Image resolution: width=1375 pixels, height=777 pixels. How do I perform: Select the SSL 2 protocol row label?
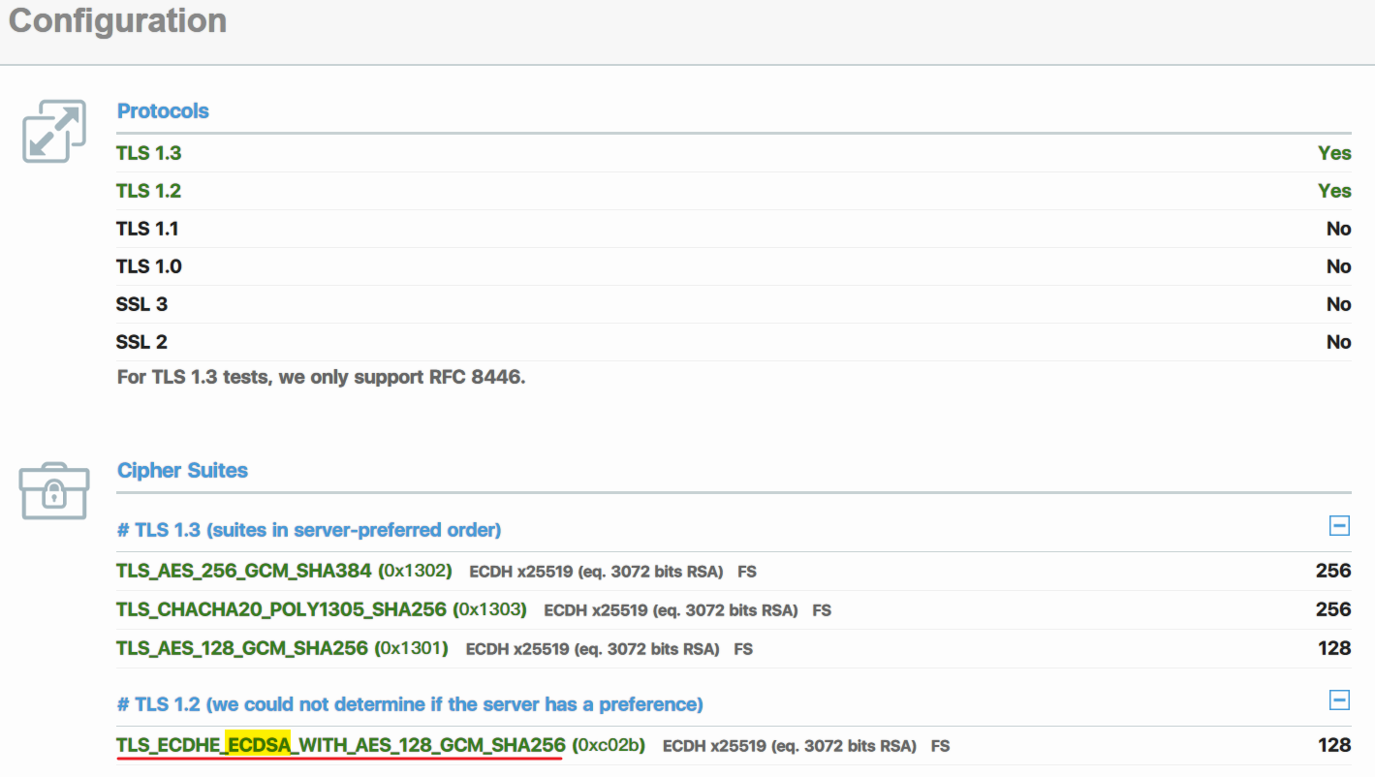click(141, 342)
